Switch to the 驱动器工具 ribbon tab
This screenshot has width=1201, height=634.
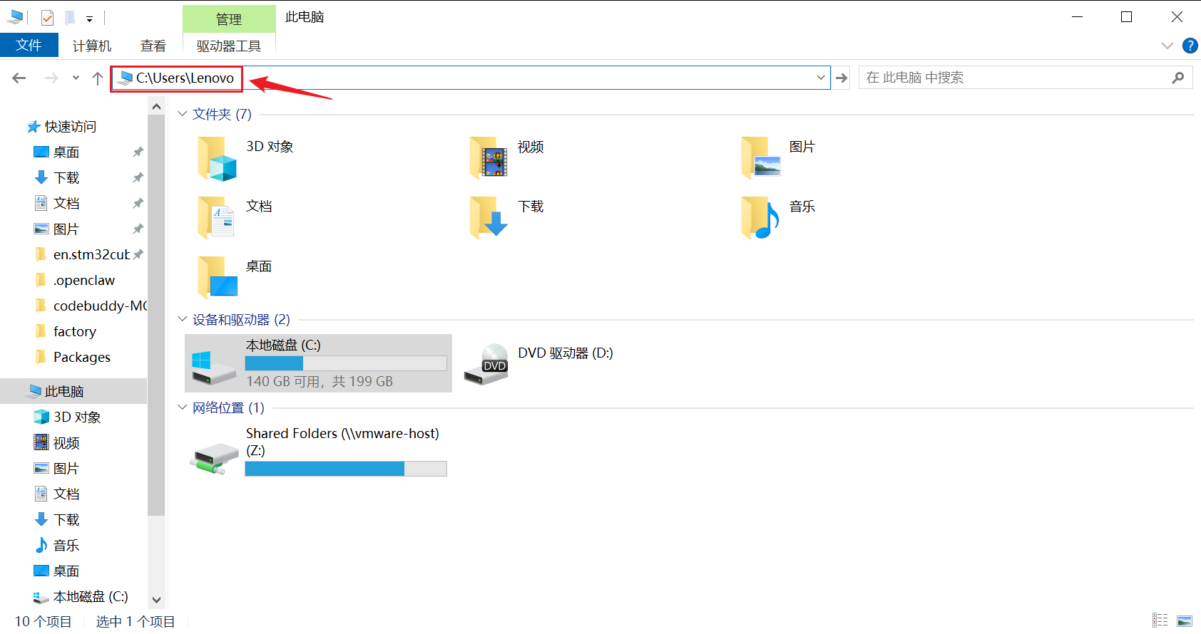point(229,46)
